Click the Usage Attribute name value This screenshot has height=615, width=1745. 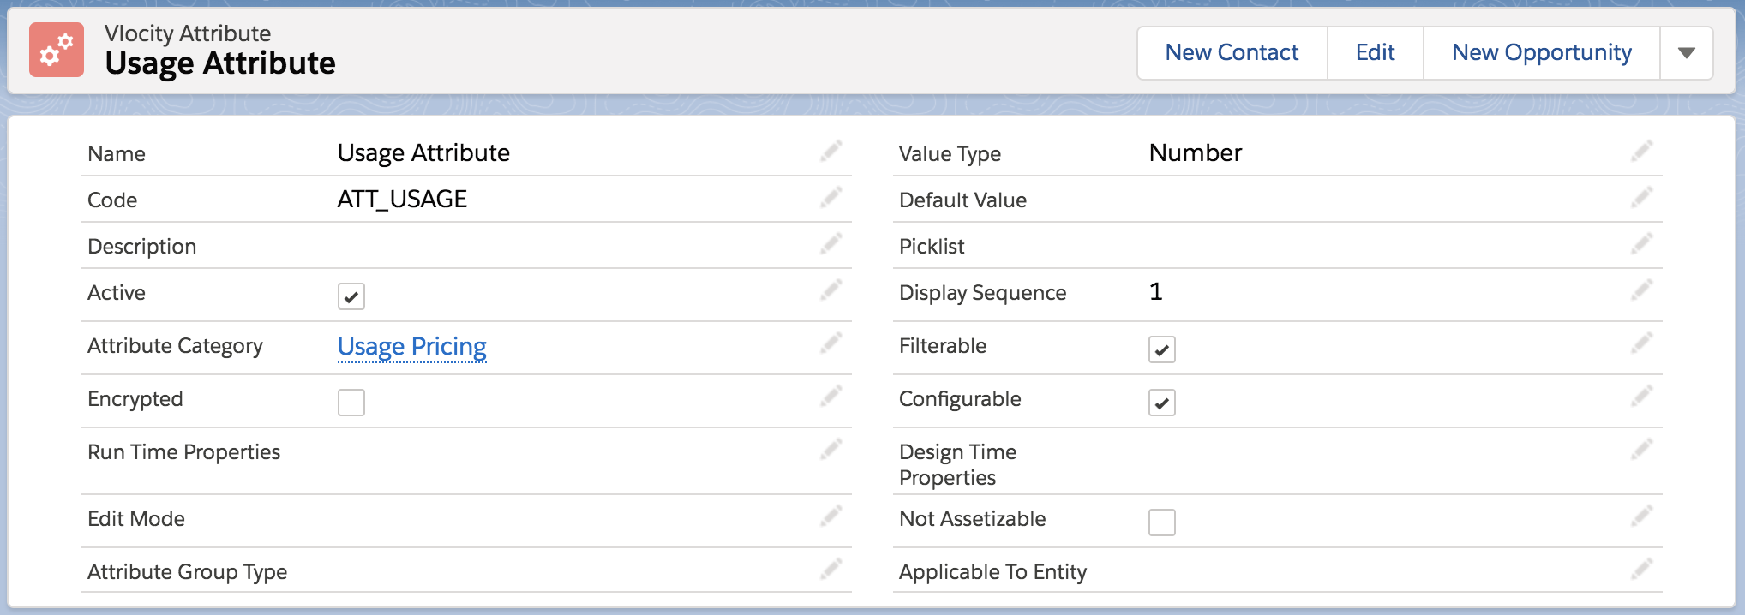pyautogui.click(x=423, y=152)
